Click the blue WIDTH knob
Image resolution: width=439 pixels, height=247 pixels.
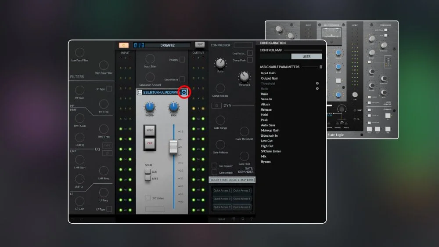[x=150, y=107]
